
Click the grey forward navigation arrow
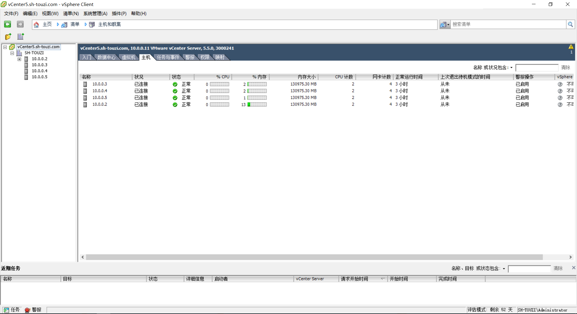(x=20, y=24)
